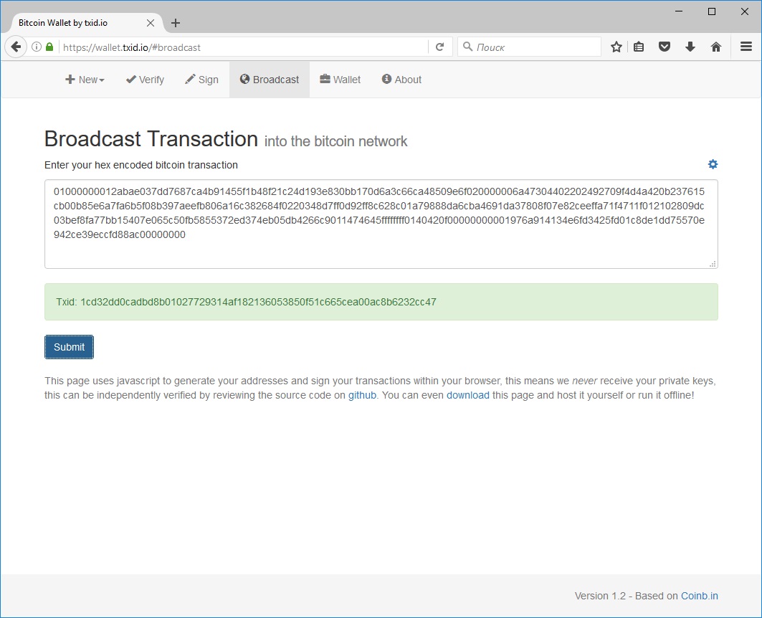The image size is (762, 618).
Task: Open the downloads arrow icon
Action: (690, 47)
